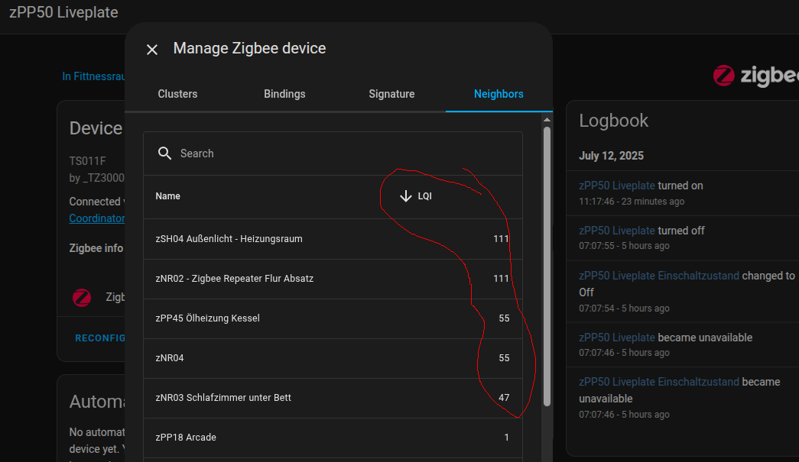
Task: Open the Coordinator link in Device panel
Action: [96, 218]
